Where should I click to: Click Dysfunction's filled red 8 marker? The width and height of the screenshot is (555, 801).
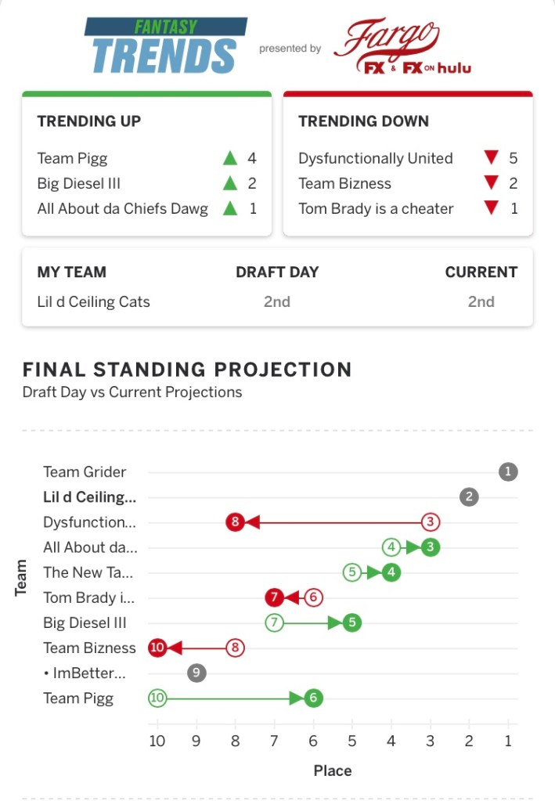[x=235, y=521]
